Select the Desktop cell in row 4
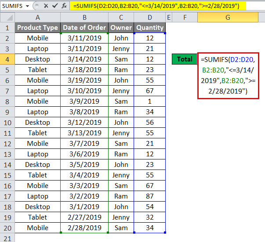The height and width of the screenshot is (242, 265). pyautogui.click(x=38, y=59)
